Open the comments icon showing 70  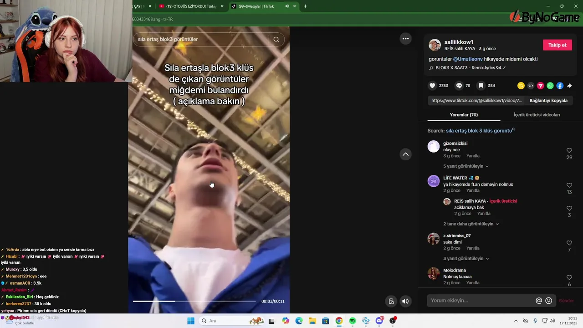(x=459, y=86)
